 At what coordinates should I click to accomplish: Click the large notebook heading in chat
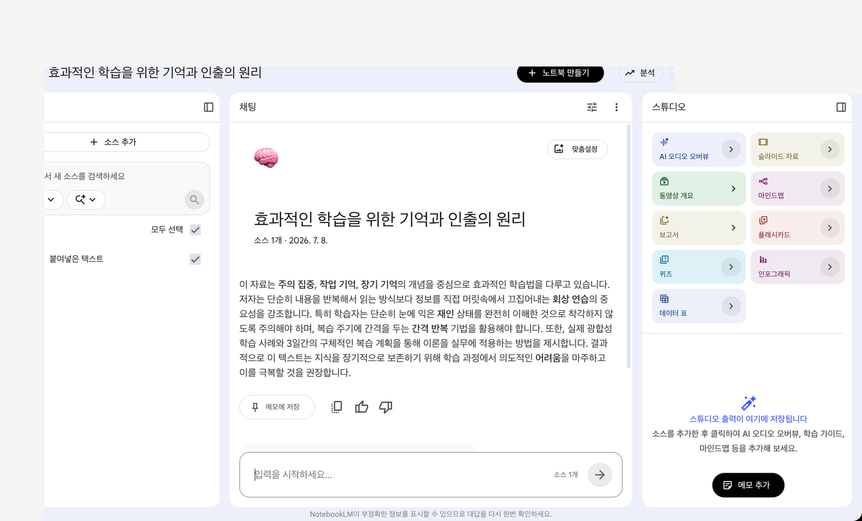click(x=390, y=219)
